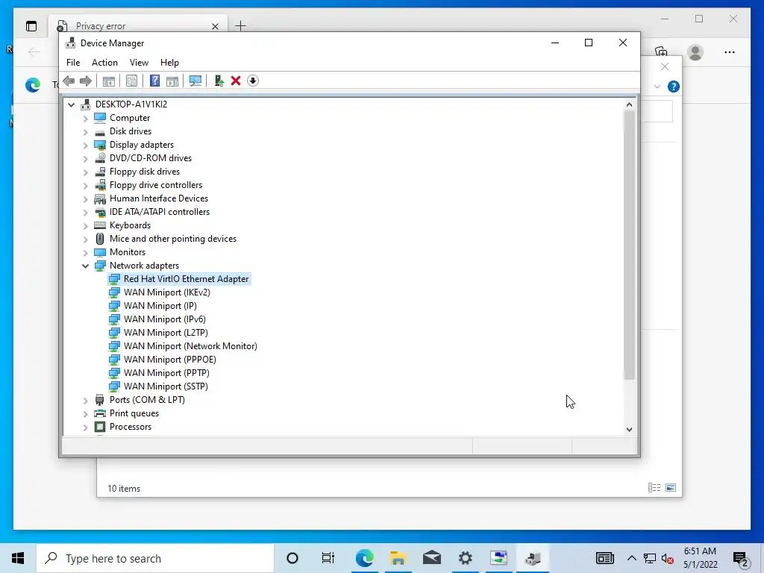This screenshot has height=573, width=764.
Task: Select WAN Miniport (SSTP)
Action: coord(166,386)
